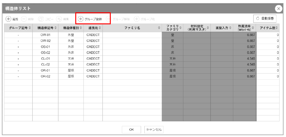Viewport: 286px width, 137px height.
Task: Click the ファミリ名 cell for OR-01
Action: [x=132, y=70]
